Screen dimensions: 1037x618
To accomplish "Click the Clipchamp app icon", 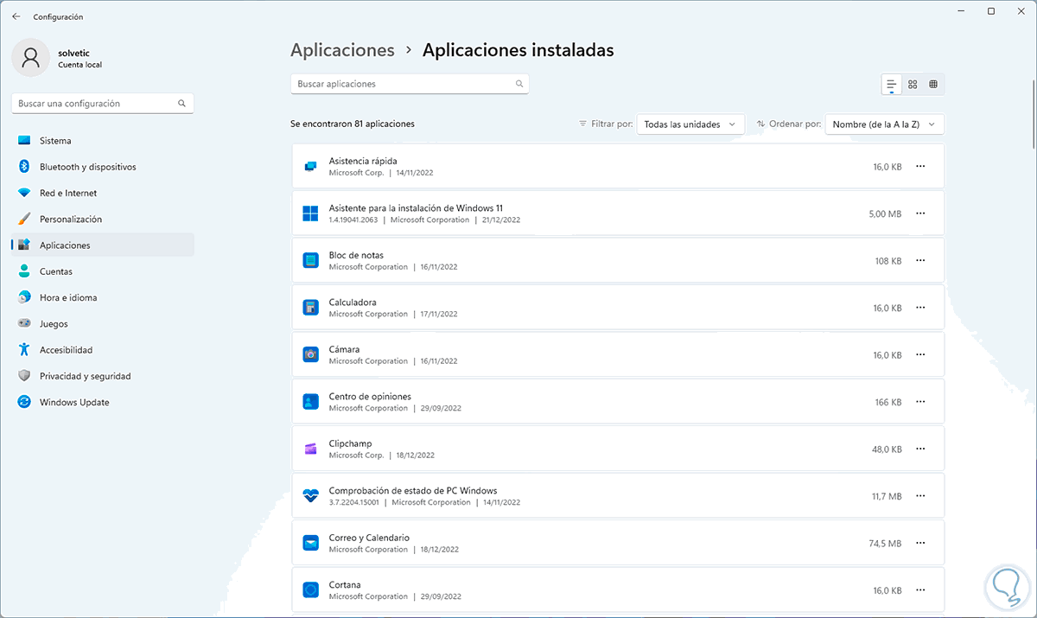I will (311, 449).
